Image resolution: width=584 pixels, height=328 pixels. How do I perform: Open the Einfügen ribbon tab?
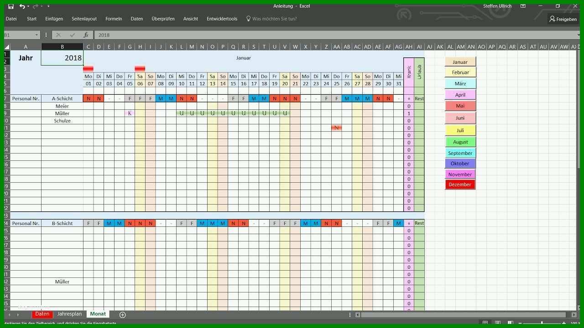pyautogui.click(x=54, y=19)
